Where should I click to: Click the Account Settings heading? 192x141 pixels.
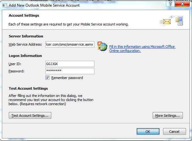[24, 15]
